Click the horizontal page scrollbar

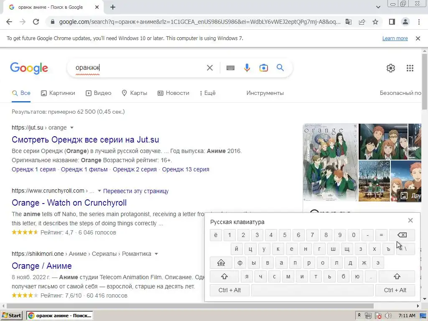tap(190, 306)
